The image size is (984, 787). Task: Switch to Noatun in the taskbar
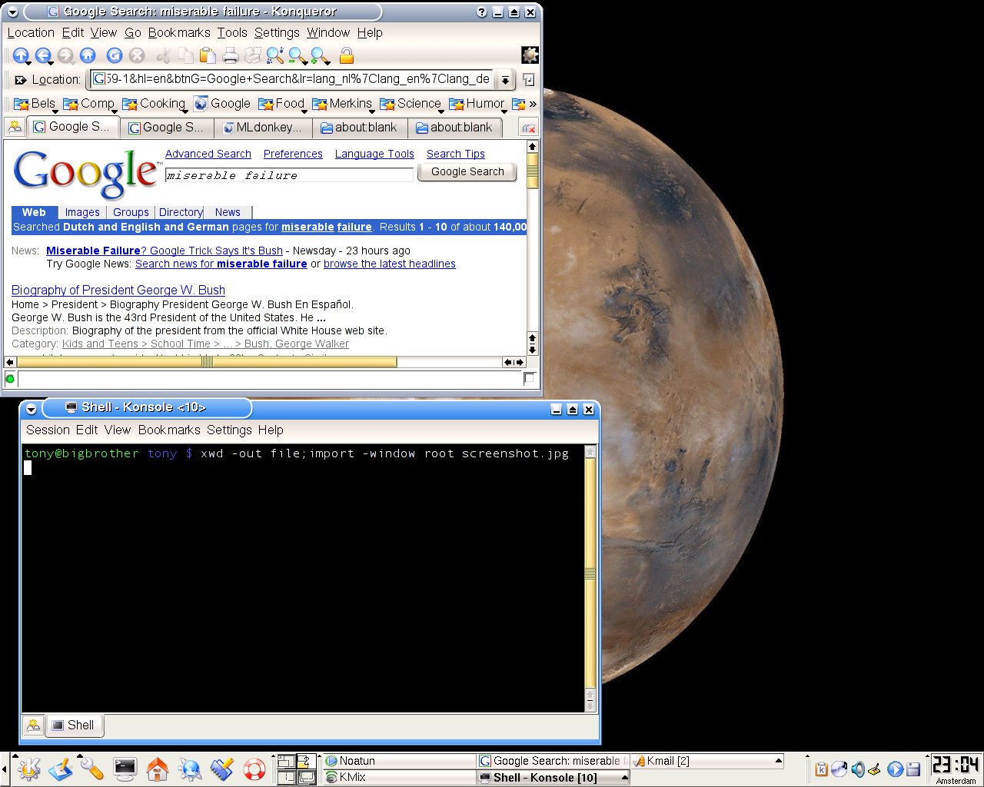(x=399, y=761)
